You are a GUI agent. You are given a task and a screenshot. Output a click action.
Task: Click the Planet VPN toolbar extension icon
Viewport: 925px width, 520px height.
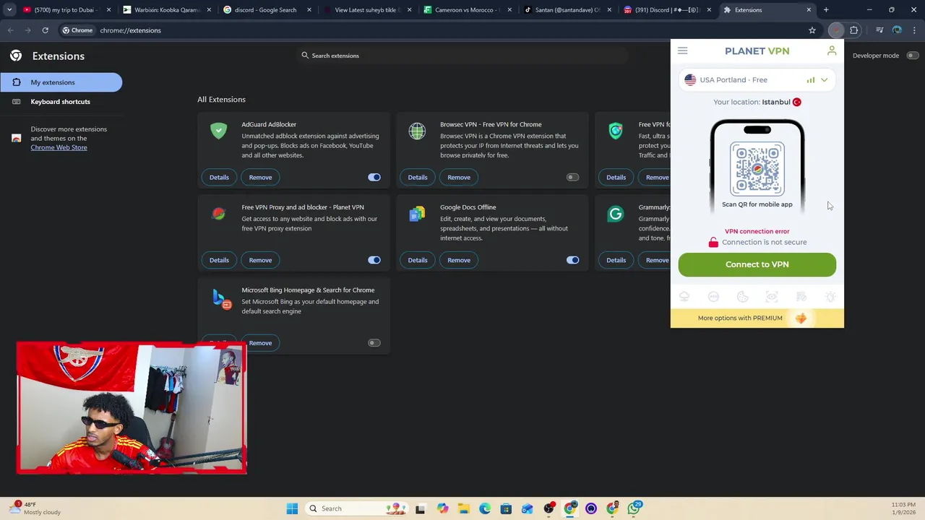pos(836,30)
